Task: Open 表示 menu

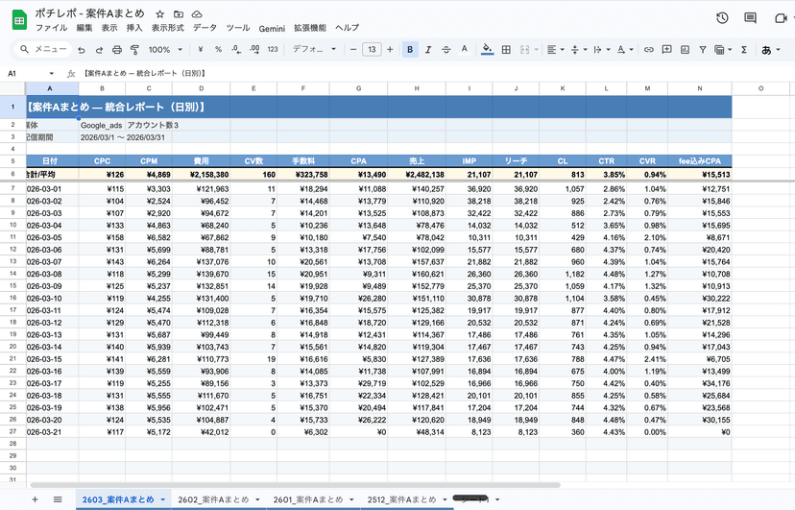Action: coord(109,28)
